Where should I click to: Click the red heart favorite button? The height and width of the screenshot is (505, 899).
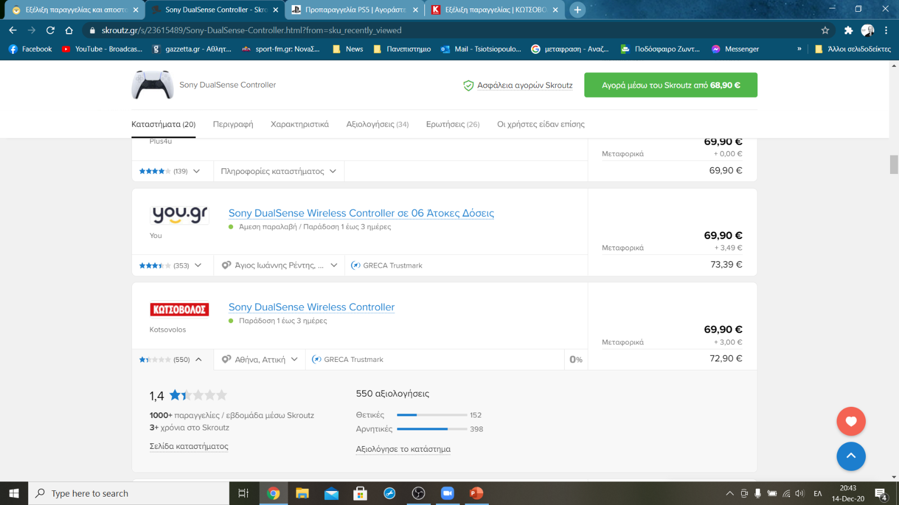pyautogui.click(x=851, y=421)
